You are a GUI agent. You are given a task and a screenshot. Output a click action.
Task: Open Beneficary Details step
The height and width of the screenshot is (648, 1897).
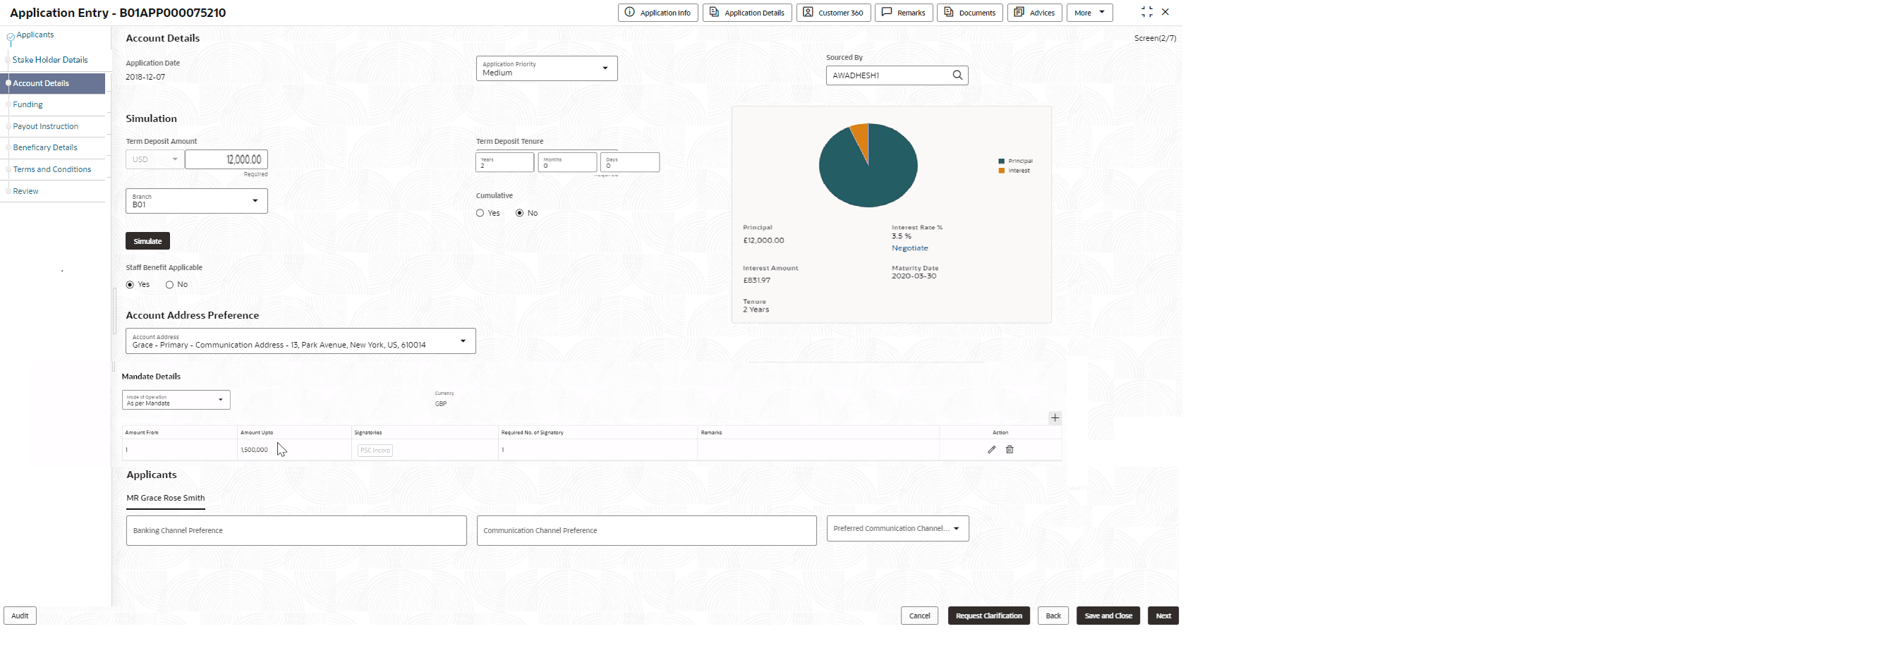click(x=45, y=148)
